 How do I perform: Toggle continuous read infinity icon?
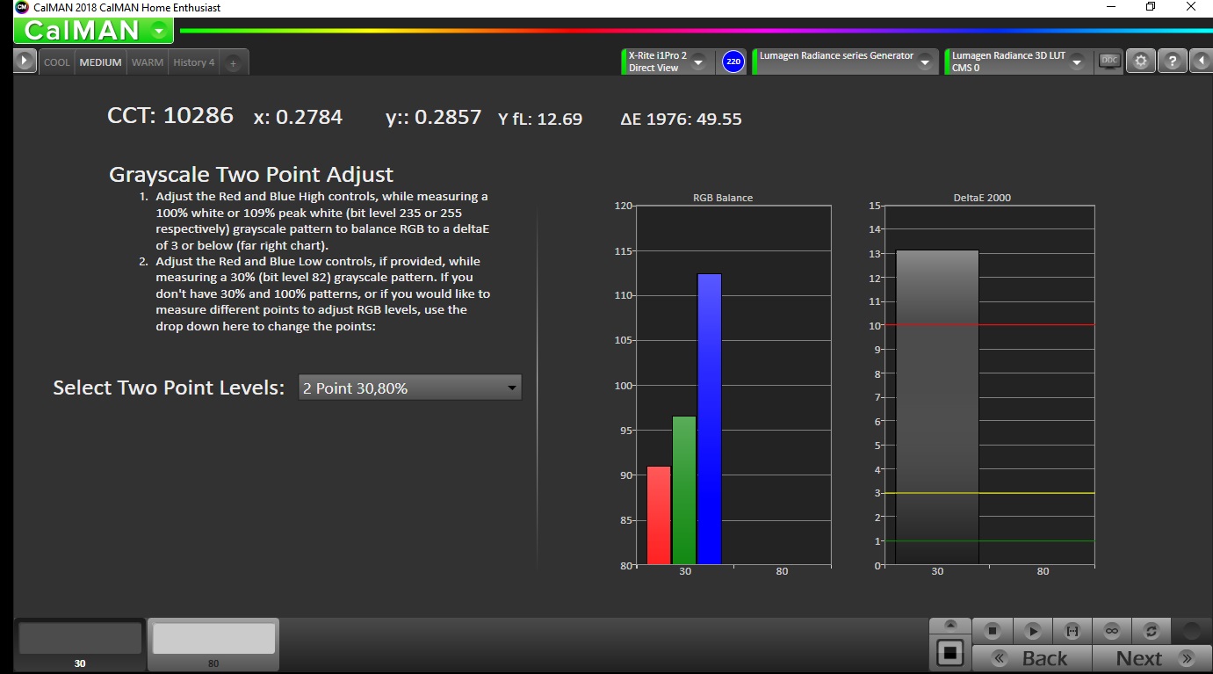click(1112, 630)
